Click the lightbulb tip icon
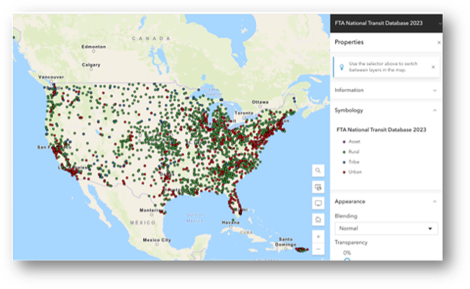The width and height of the screenshot is (470, 289). (x=341, y=67)
